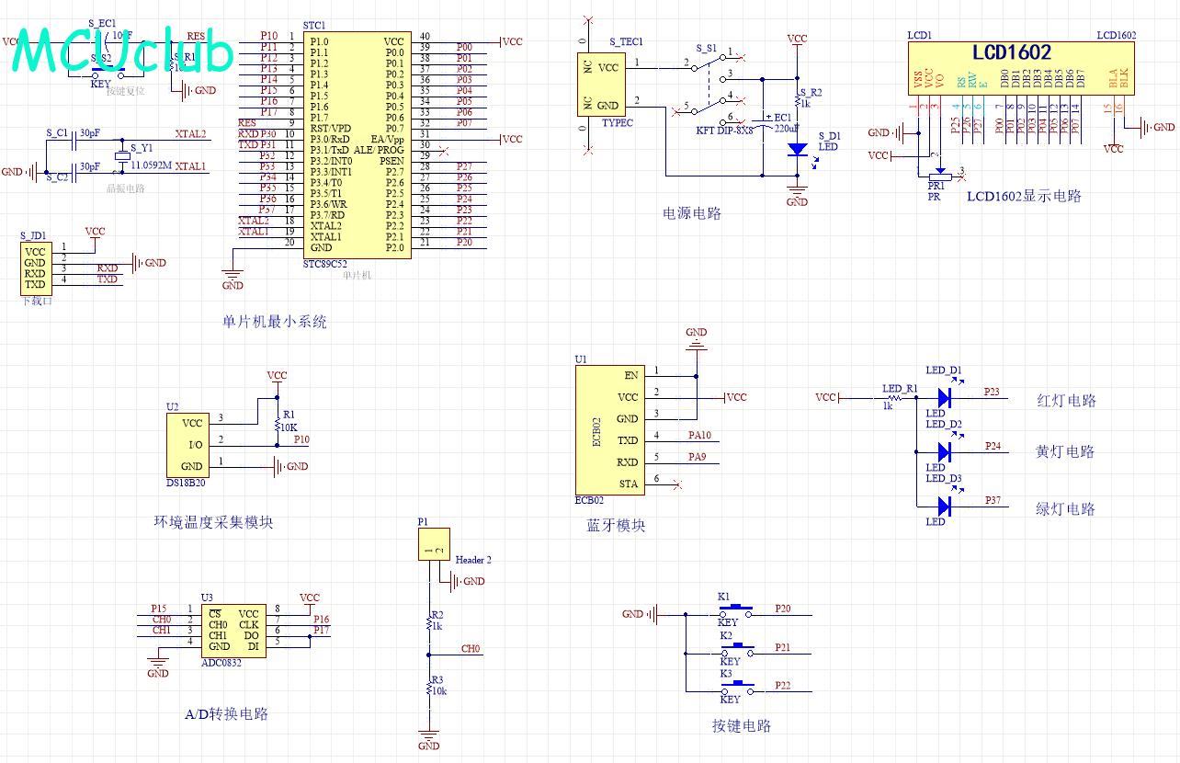Viewport: 1180px width, 763px height.
Task: Select the DS18B20 temperature sensor block
Action: (x=191, y=445)
